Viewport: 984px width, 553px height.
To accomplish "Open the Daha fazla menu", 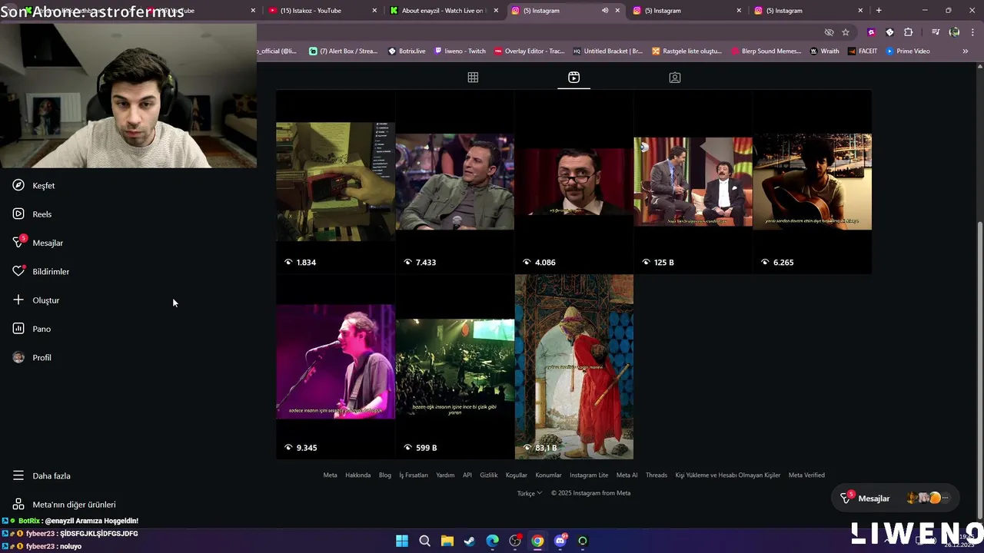I will pos(42,475).
